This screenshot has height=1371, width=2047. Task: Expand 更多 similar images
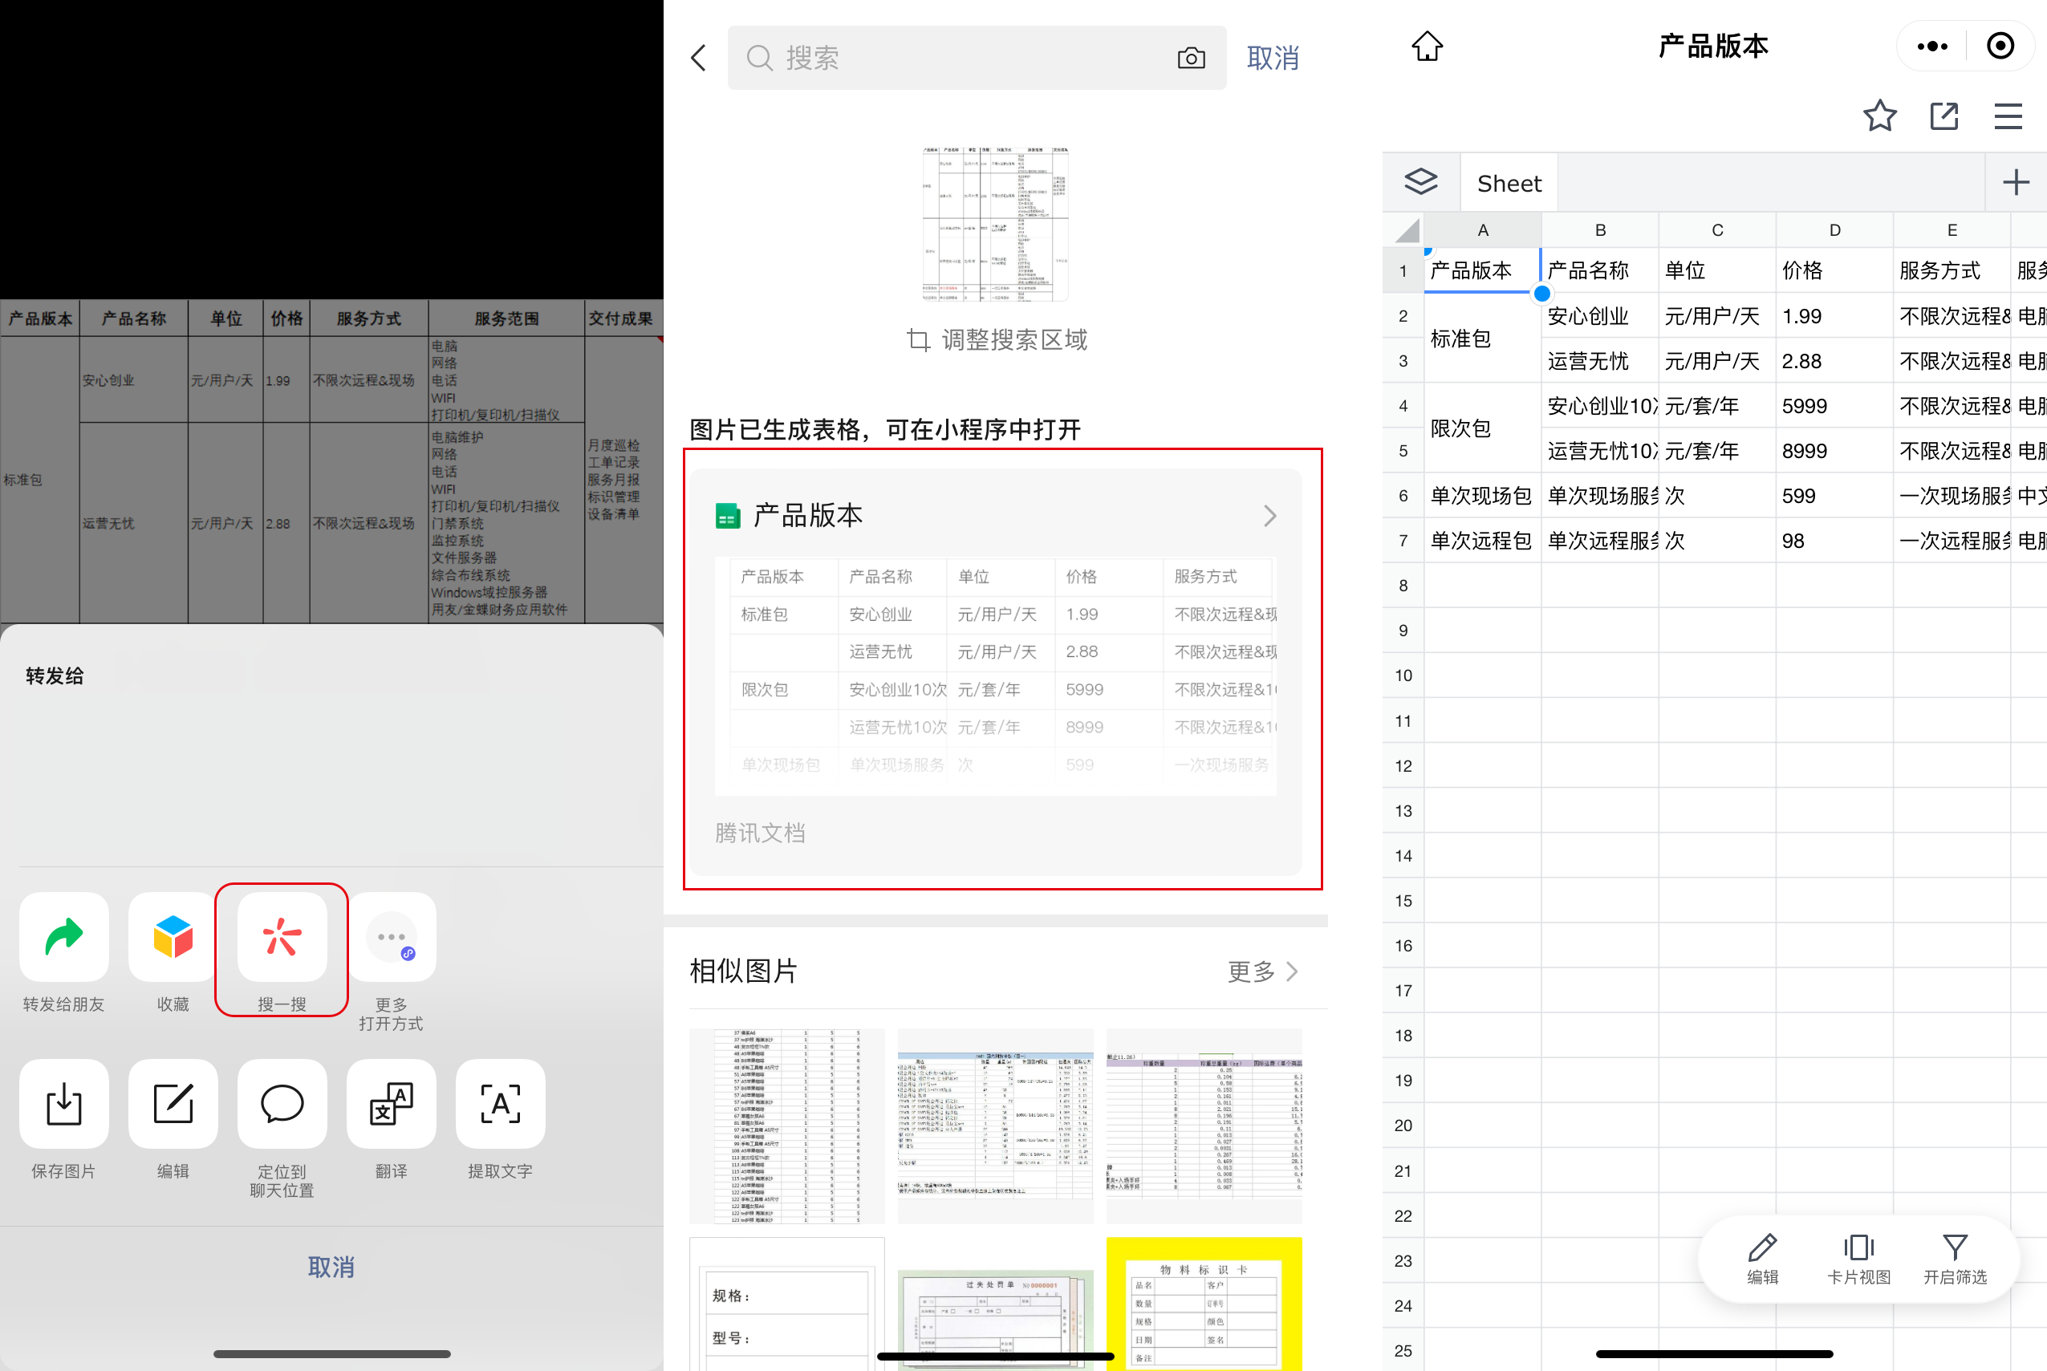1261,971
